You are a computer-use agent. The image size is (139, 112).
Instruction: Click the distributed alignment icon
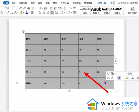click(56, 12)
